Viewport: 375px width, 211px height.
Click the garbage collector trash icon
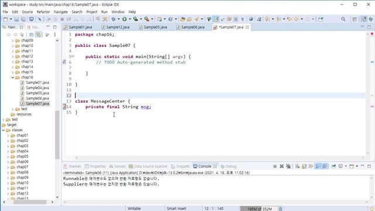pos(281,209)
